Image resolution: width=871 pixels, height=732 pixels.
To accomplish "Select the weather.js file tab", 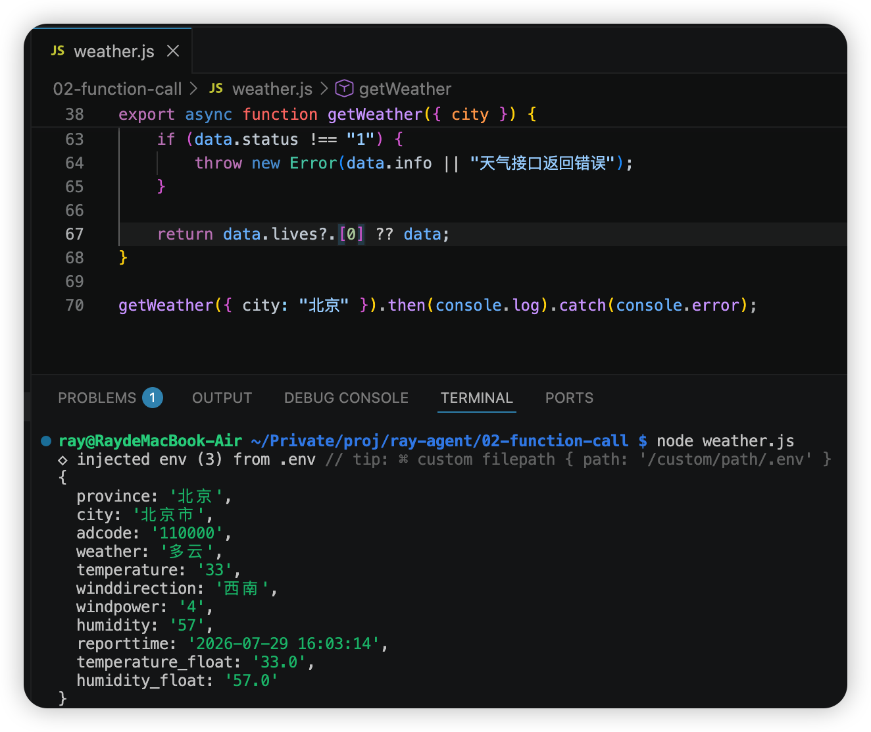I will 112,51.
